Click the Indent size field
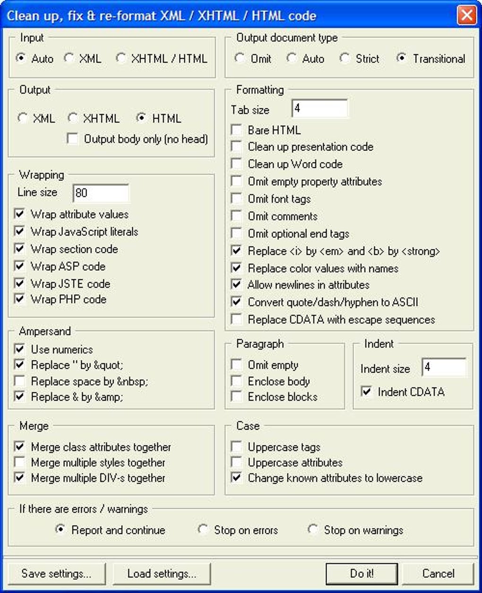This screenshot has height=593, width=482. pyautogui.click(x=443, y=368)
